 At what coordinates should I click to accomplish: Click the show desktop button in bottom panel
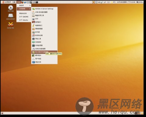(x=2, y=113)
